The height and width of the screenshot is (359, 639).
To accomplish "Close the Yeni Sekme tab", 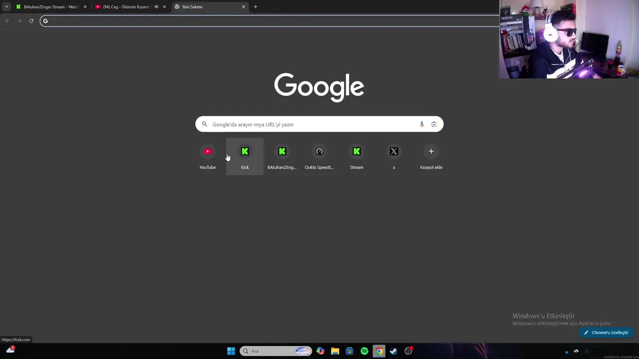I will pos(244,7).
